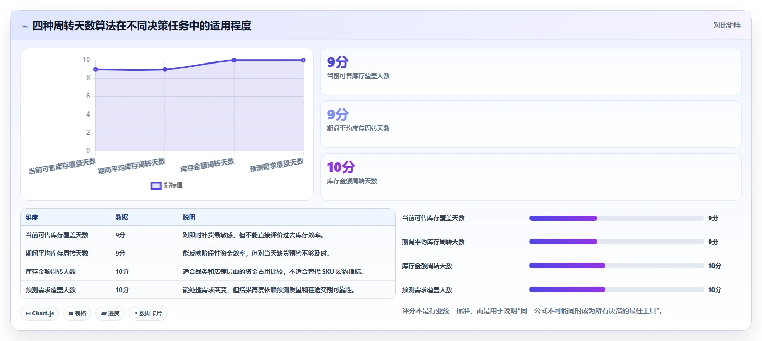Click the chart x-axis label 预测需求覆盖天数

coord(276,166)
